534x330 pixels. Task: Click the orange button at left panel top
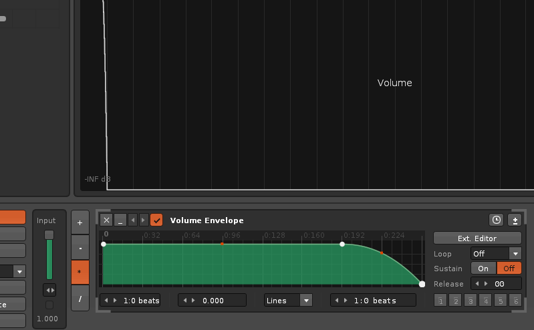(x=13, y=217)
